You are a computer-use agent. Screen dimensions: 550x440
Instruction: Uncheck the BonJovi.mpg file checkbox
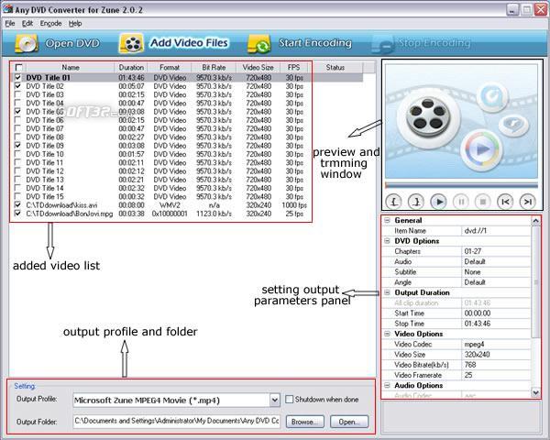click(17, 214)
